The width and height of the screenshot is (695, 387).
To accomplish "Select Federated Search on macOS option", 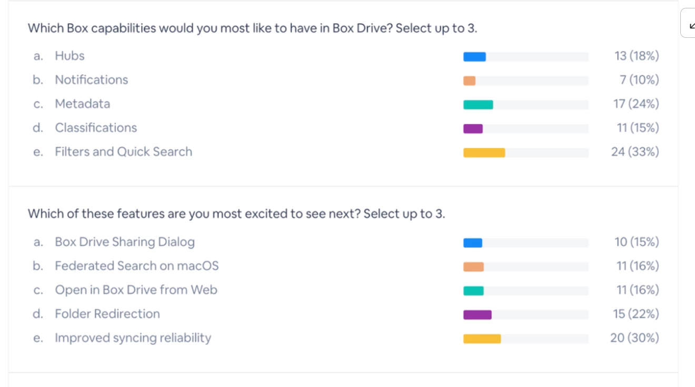I will point(136,266).
